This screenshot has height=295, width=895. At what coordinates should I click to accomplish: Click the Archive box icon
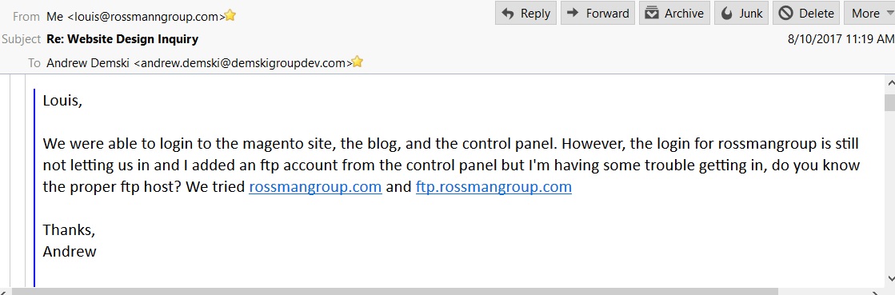coord(652,13)
